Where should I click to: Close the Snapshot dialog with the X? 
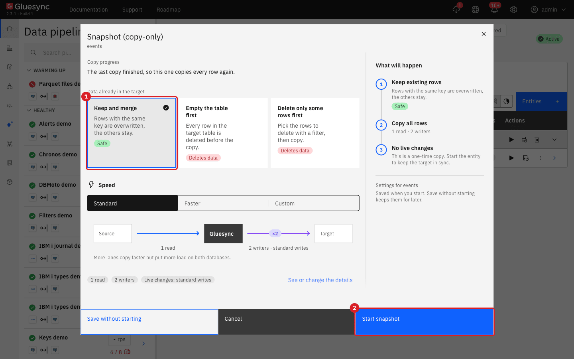click(484, 34)
